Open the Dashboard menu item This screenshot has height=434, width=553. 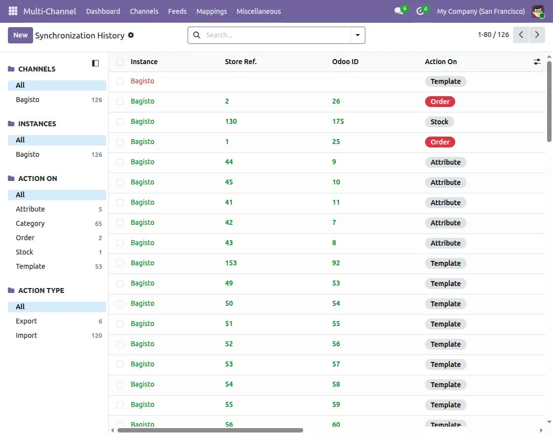click(x=103, y=11)
